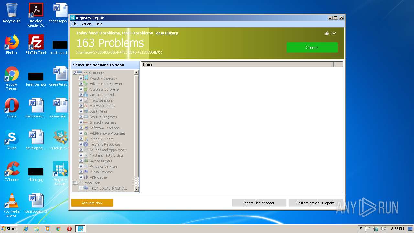Uncheck the MRU and History Lists checkbox
The image size is (414, 233).
(x=81, y=155)
